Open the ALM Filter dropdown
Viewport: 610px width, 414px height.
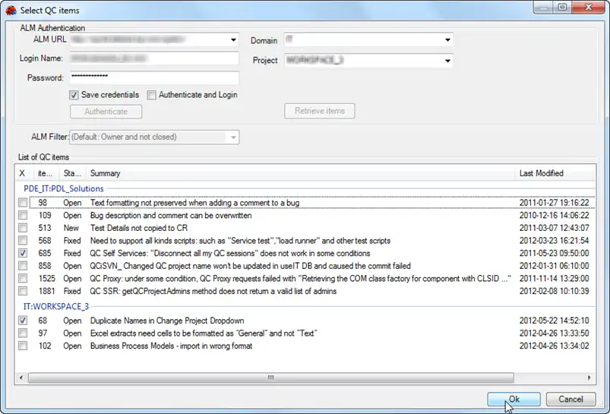[233, 137]
